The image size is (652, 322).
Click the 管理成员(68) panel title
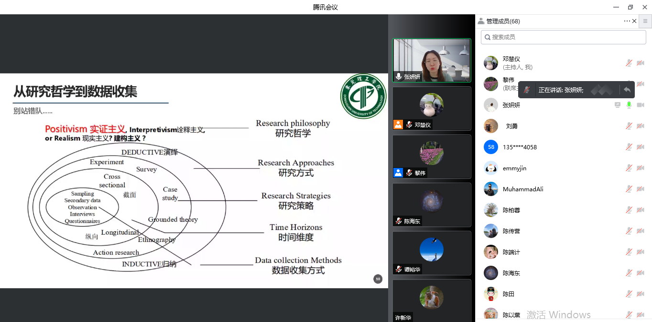503,21
